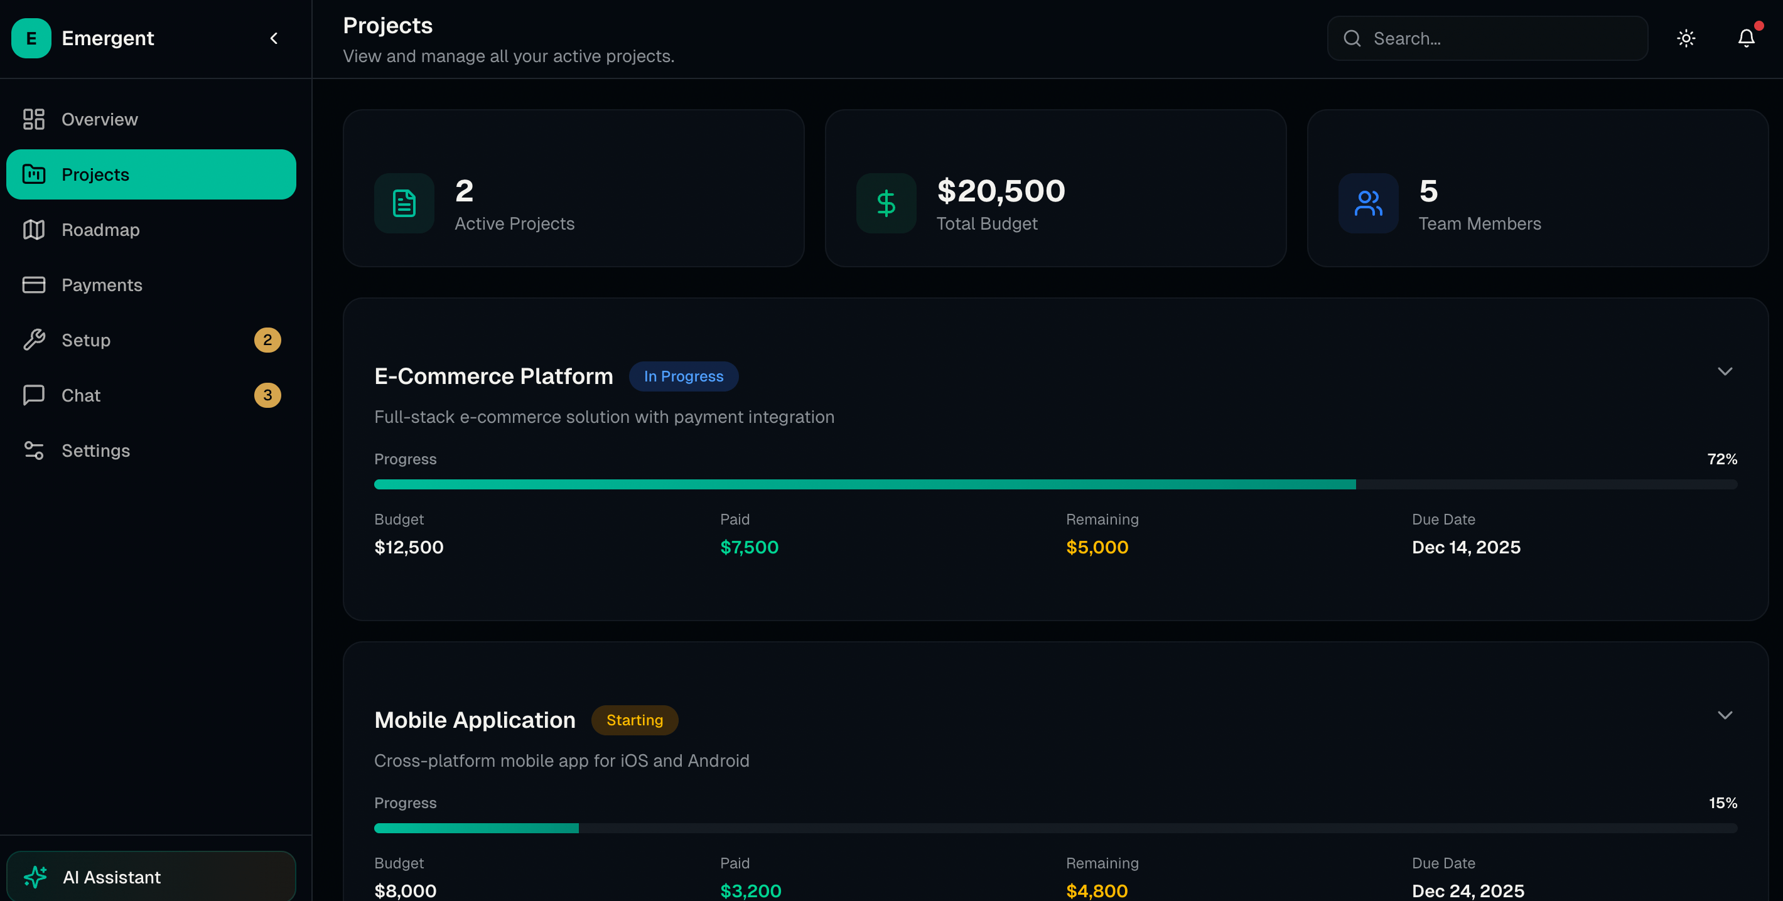Click the AI Assistant sparkle icon
This screenshot has width=1783, height=901.
click(35, 877)
